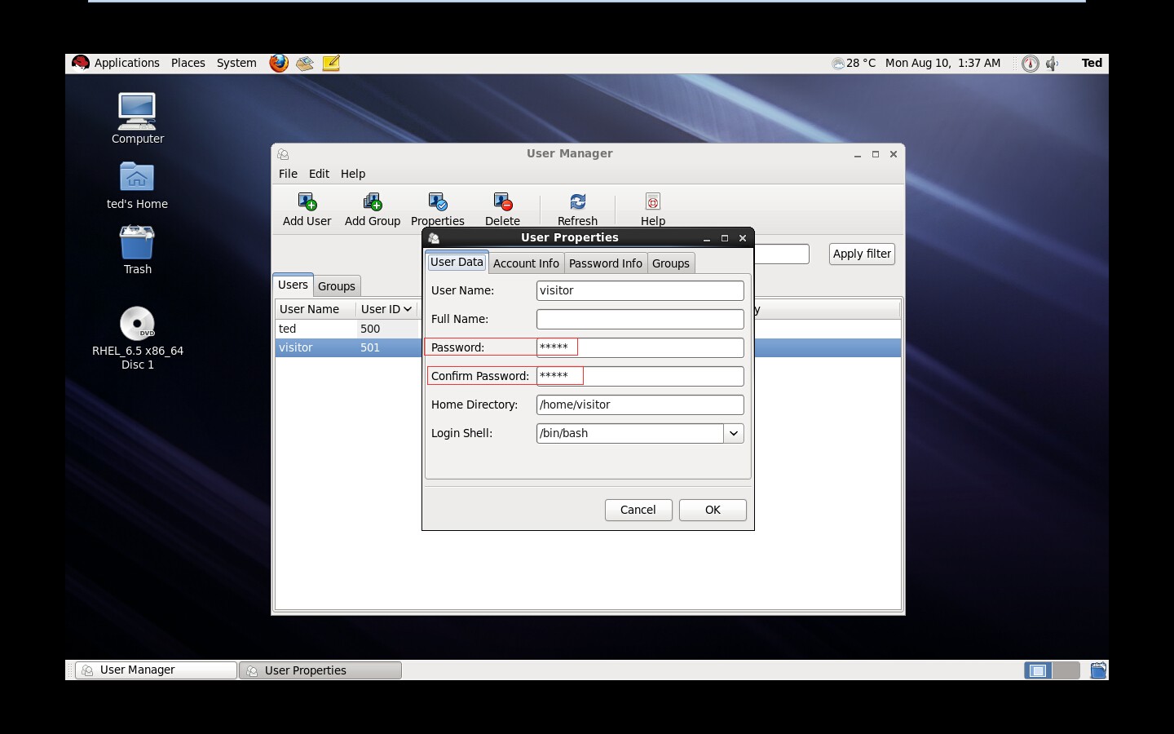Image resolution: width=1174 pixels, height=734 pixels.
Task: Switch to the Groups tab in User Properties
Action: click(671, 263)
